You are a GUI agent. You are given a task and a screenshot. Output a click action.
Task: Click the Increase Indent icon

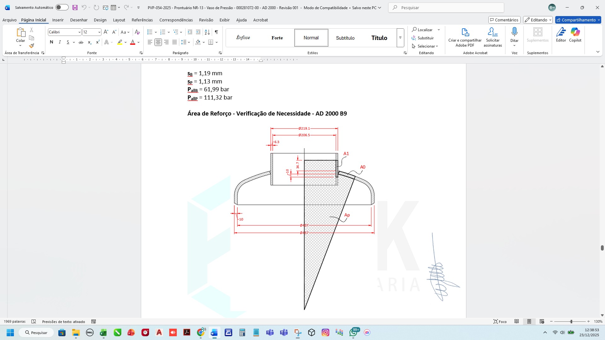[198, 32]
